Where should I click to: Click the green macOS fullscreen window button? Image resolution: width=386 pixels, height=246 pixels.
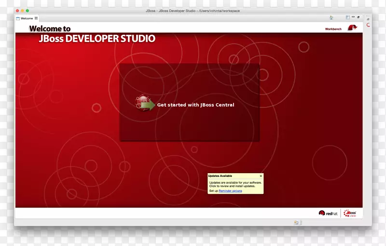coord(28,11)
